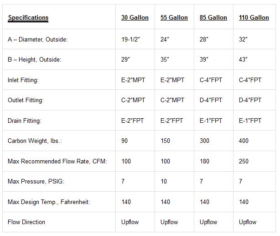Click the Flow Direction row label
Viewport: 280px width, 236px height.
26,222
